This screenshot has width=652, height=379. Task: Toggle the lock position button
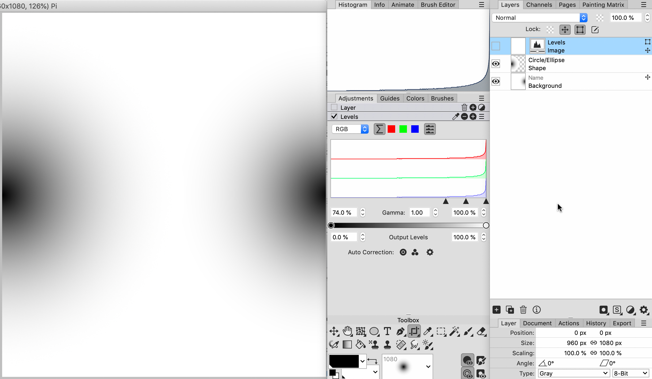click(x=565, y=29)
